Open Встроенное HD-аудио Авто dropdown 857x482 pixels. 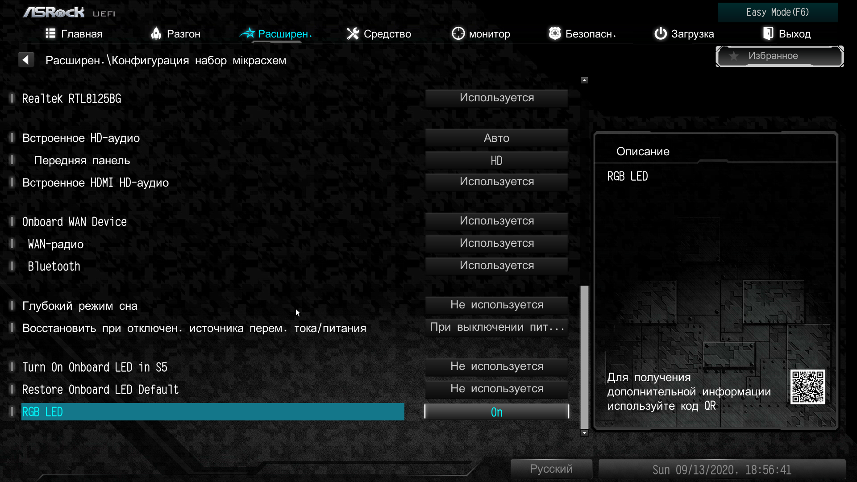click(x=496, y=138)
